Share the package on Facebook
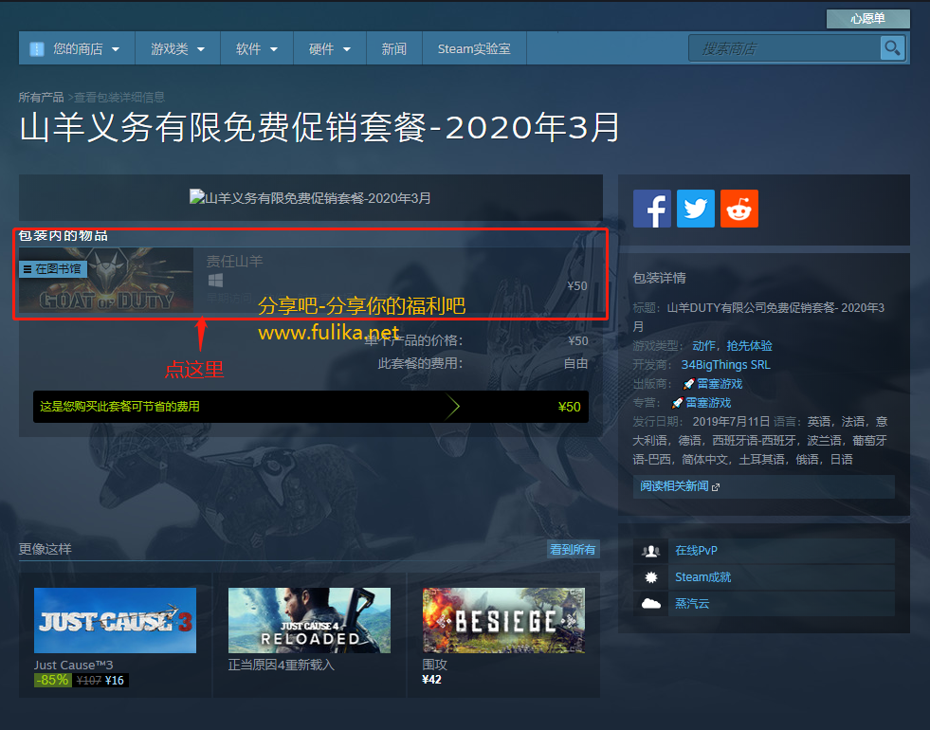 tap(652, 209)
